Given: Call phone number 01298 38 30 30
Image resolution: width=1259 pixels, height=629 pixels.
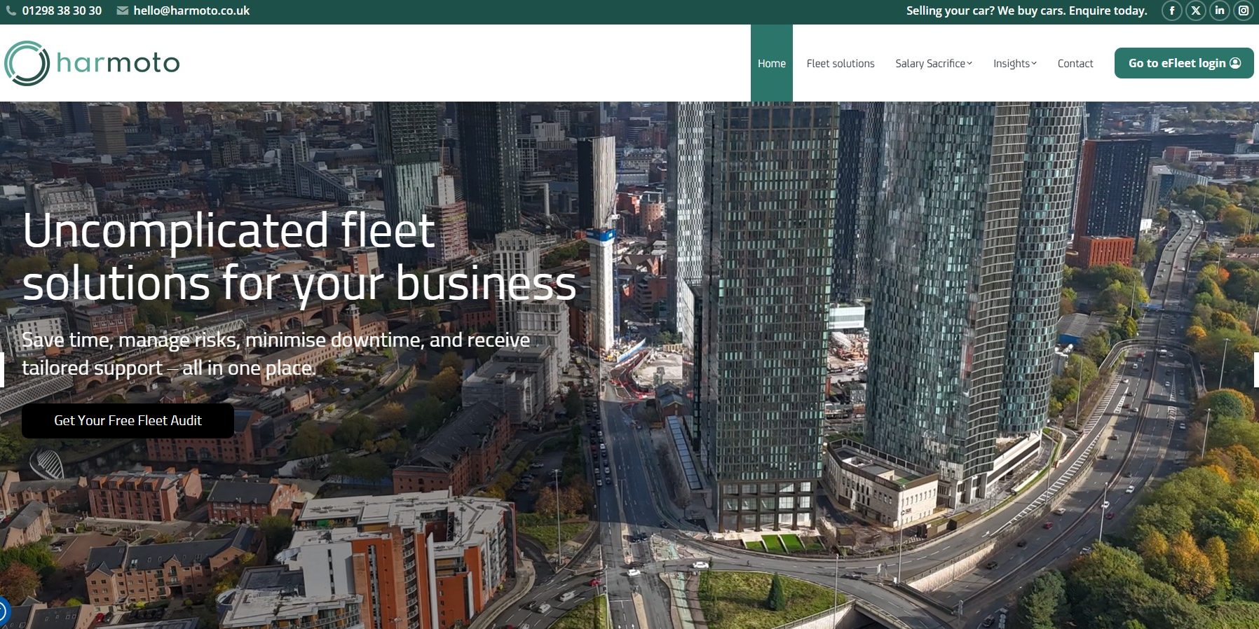Looking at the screenshot, I should pyautogui.click(x=62, y=11).
